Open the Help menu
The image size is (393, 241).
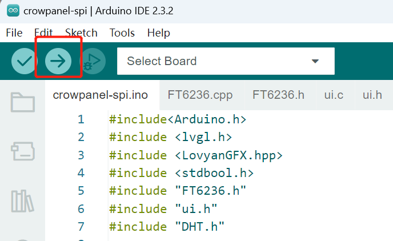pos(159,33)
